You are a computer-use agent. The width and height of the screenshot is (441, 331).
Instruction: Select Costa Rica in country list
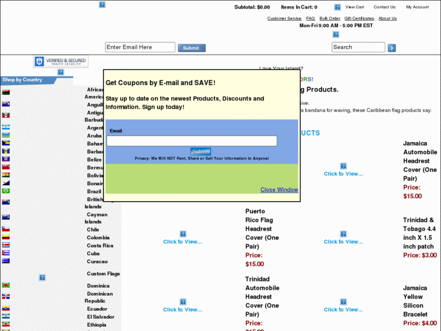coord(100,245)
